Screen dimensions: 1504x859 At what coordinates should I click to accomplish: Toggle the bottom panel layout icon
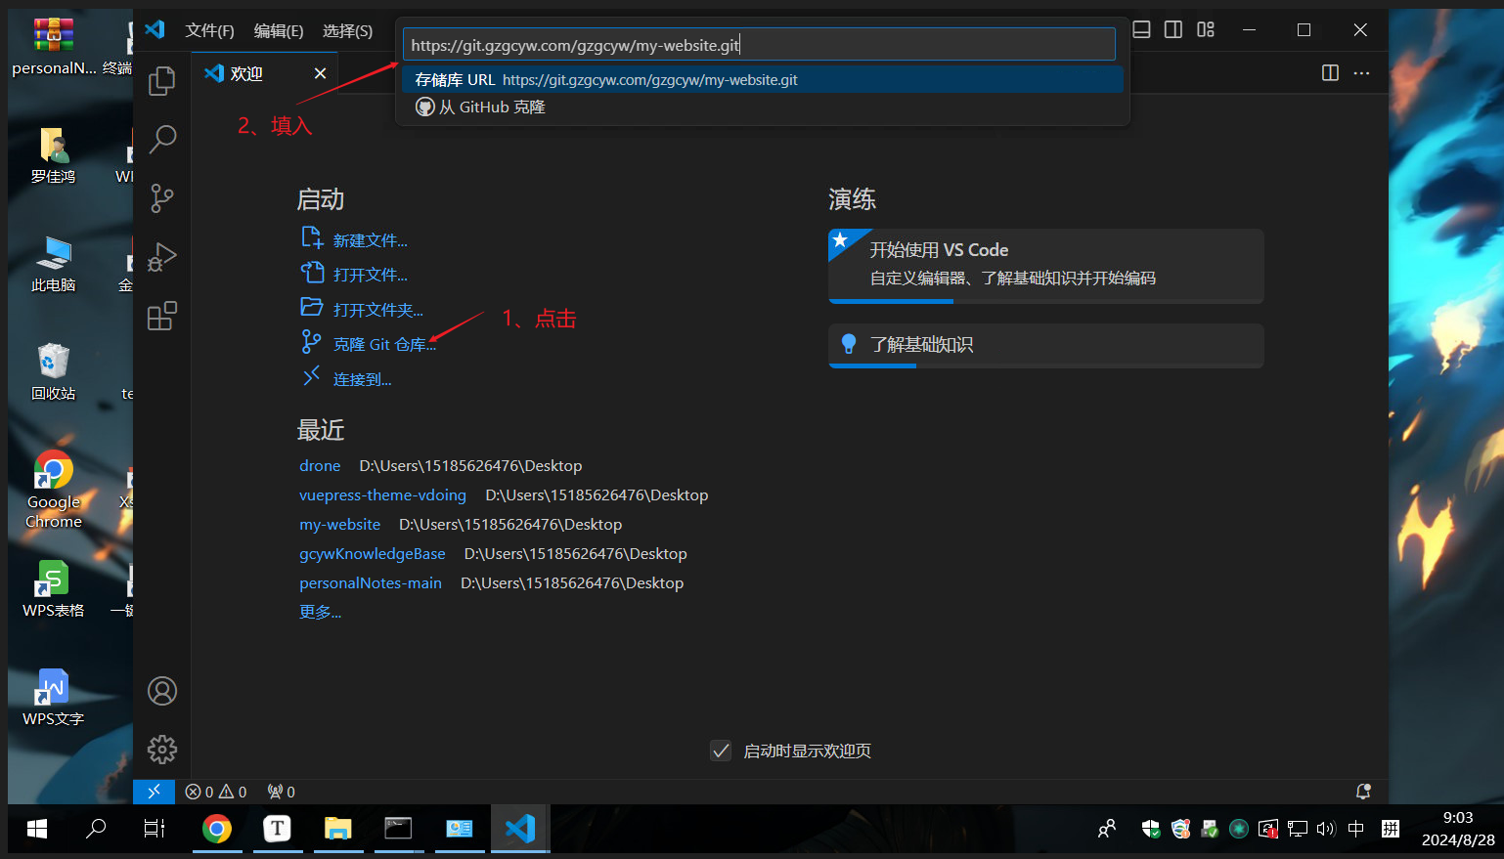[x=1141, y=30]
